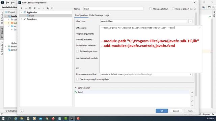Collapse the Before launch section
The height and width of the screenshot is (121, 216).
tap(76, 88)
